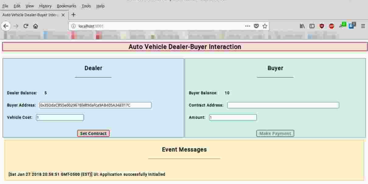Screen dimensions: 368x184
Task: Open page actions three-dot menu
Action: click(x=248, y=26)
